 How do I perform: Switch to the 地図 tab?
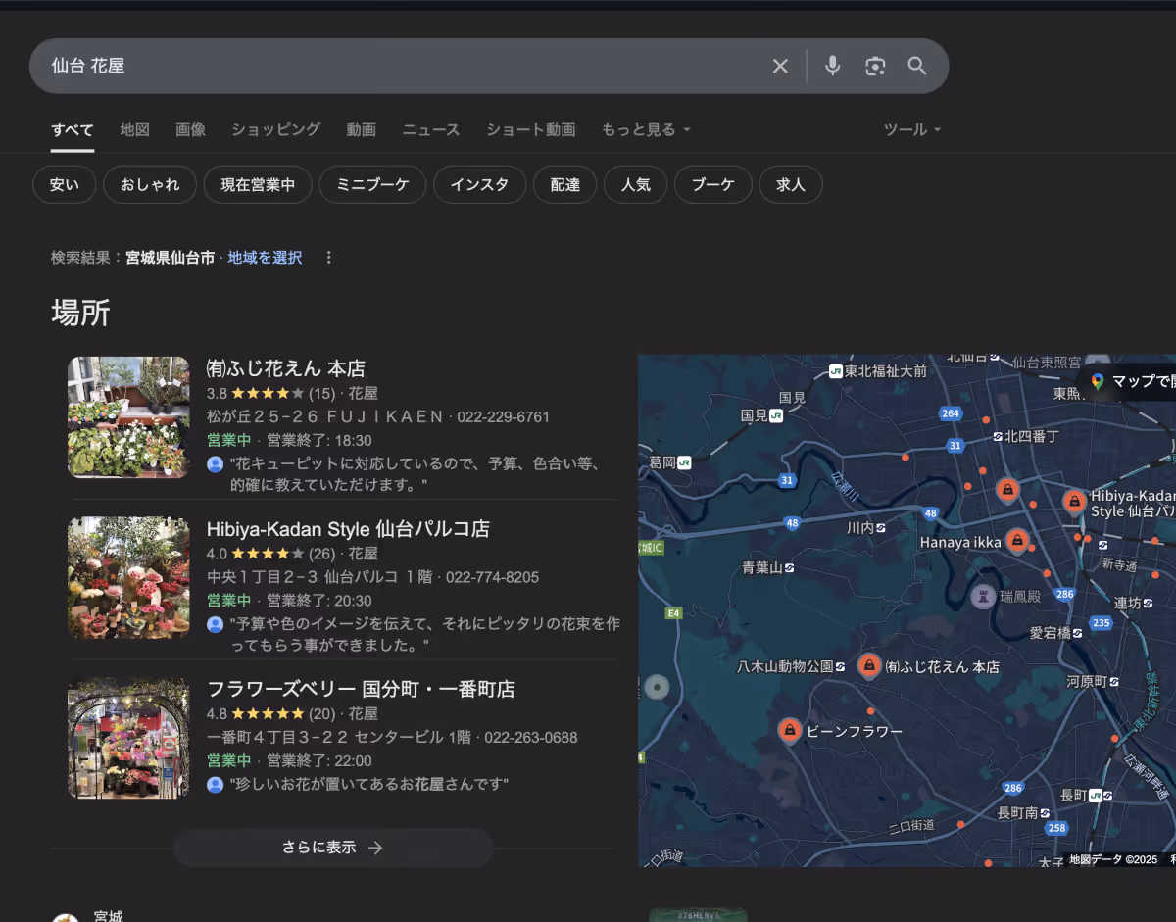135,129
